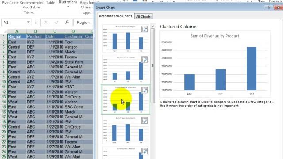Screen dimensions: 283x159
Task: Click the Enter checkmark icon in formula bar
Action: click(57, 23)
